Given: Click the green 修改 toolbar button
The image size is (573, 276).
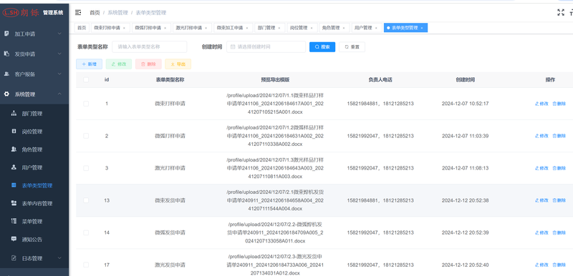Looking at the screenshot, I should click(x=119, y=64).
